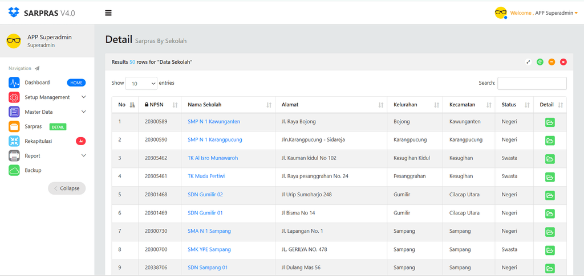
Task: Open detail folder for SDN Sampang 01
Action: [550, 268]
